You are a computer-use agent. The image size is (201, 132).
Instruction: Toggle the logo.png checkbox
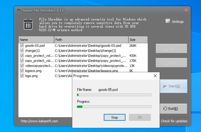point(22,76)
